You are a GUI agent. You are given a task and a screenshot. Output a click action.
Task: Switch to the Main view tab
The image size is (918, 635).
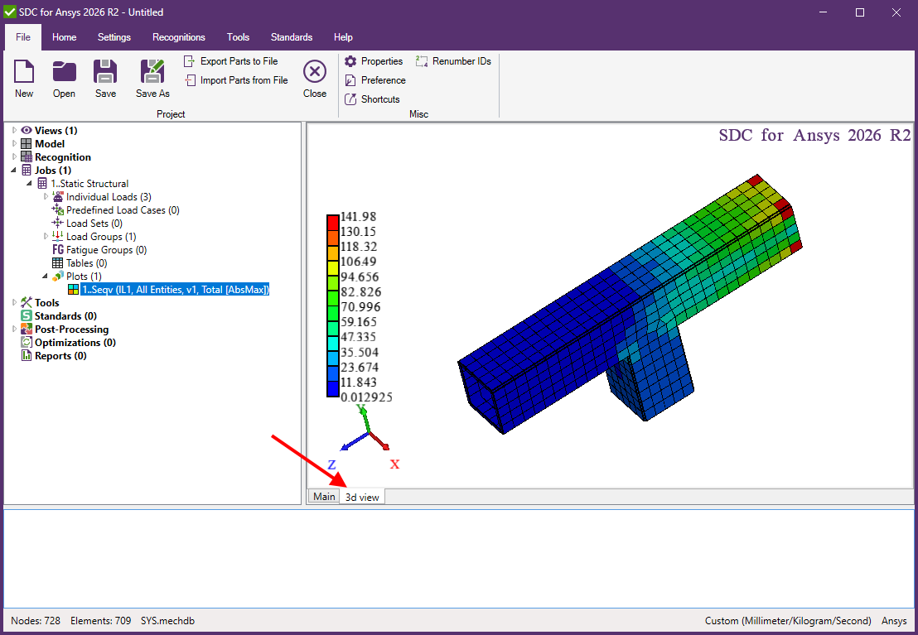click(x=324, y=496)
